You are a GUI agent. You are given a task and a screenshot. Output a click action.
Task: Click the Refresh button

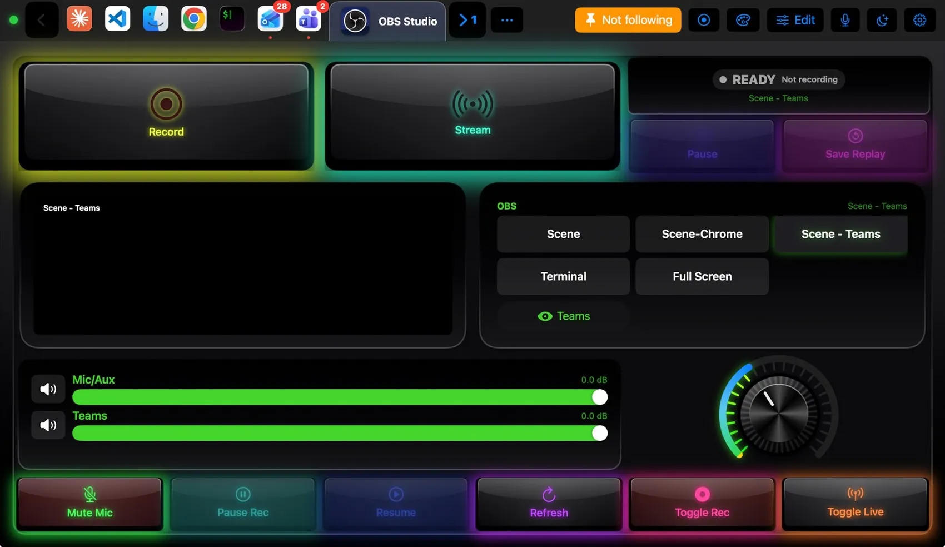pos(549,504)
